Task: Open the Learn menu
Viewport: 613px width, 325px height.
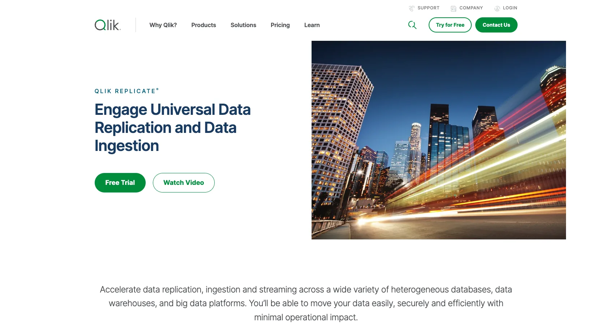Action: tap(312, 25)
